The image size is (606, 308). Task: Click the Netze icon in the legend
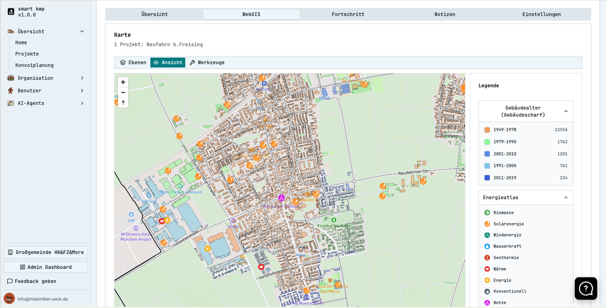tap(487, 302)
